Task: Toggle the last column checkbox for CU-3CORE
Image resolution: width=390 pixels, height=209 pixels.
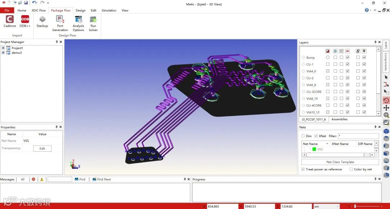Action: (364, 92)
